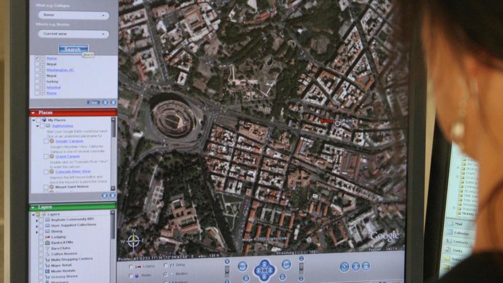This screenshot has width=503, height=283.
Task: Click the Rome placemark on the map
Action: pos(338,124)
